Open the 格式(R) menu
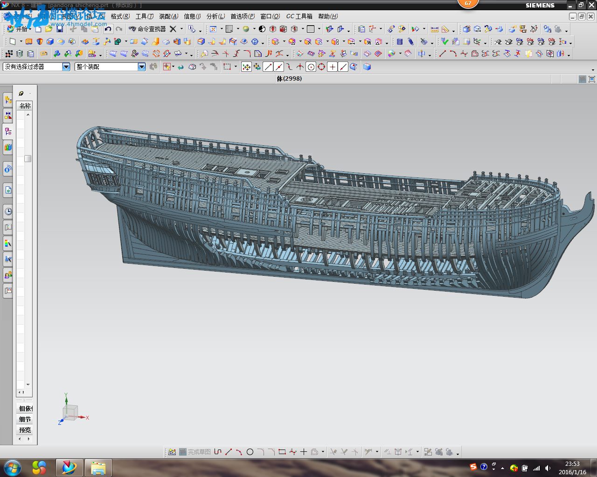The image size is (597, 477). pyautogui.click(x=120, y=16)
